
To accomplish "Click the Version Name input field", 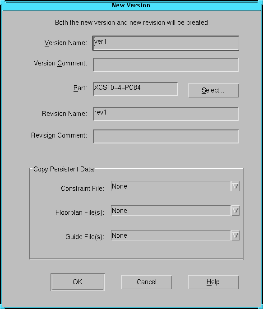I will click(x=166, y=43).
